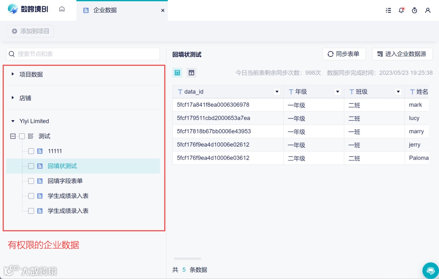This screenshot has width=439, height=279.
Task: Click the 数跨境BI logo
Action: 28,9
